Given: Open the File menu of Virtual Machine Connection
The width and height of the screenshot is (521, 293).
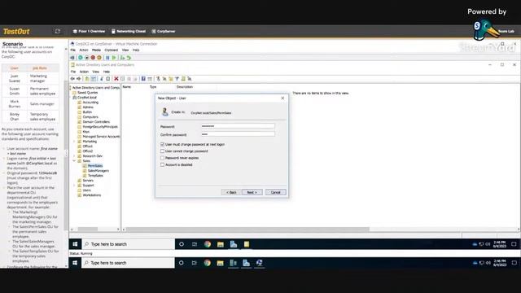Looking at the screenshot, I should 72,50.
